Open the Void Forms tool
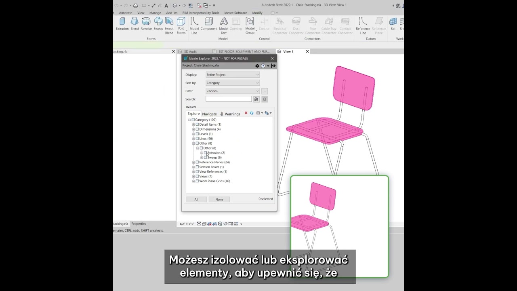This screenshot has height=291, width=517. [181, 26]
